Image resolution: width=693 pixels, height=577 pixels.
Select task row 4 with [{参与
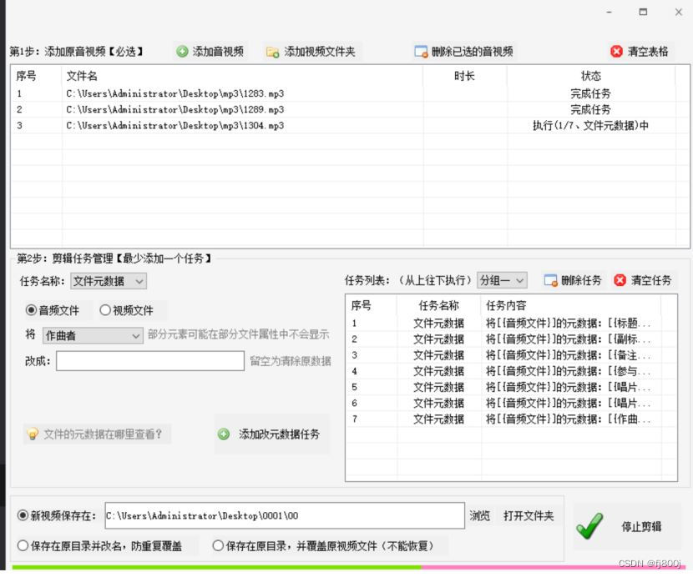point(511,371)
